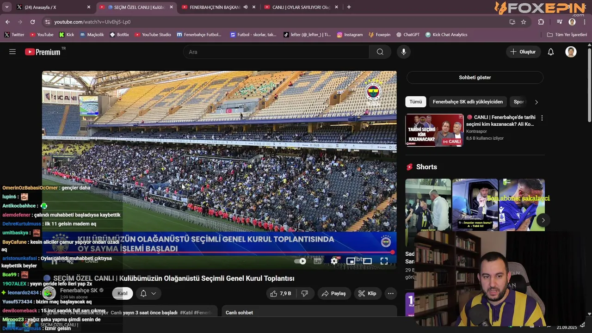Select the Tümü filter chip

415,102
